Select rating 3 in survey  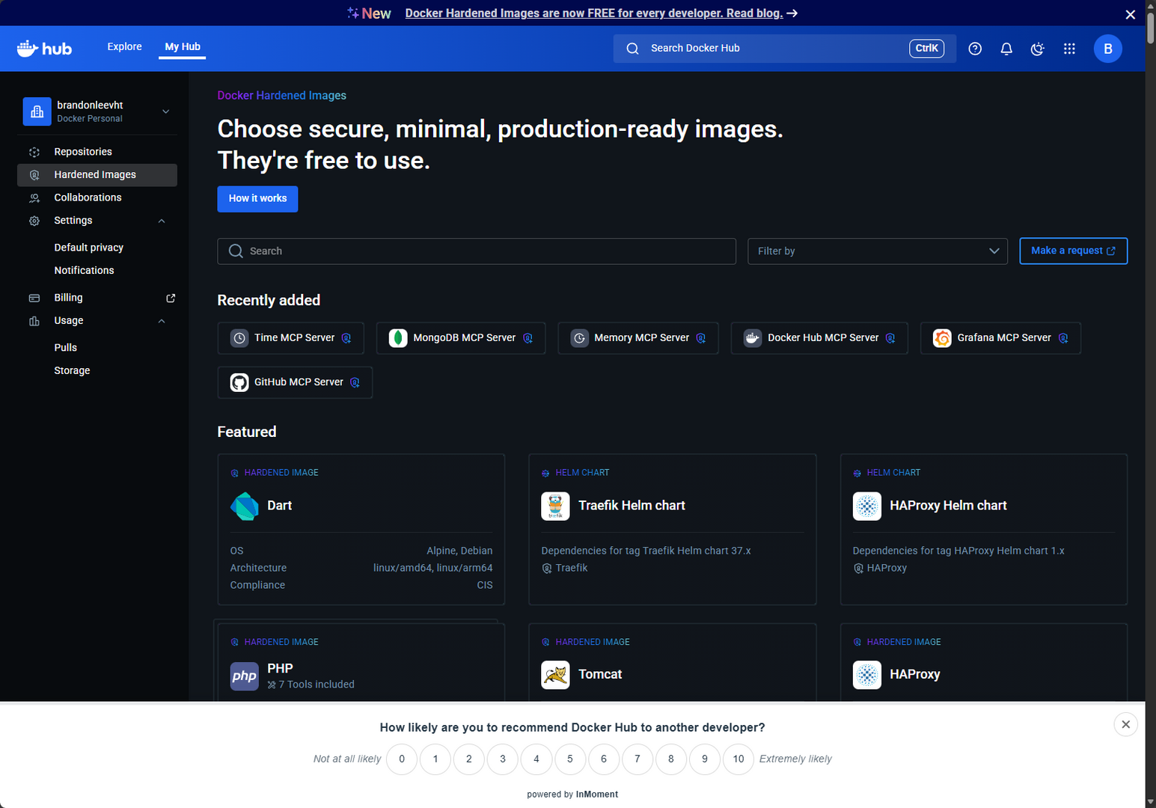pos(503,759)
